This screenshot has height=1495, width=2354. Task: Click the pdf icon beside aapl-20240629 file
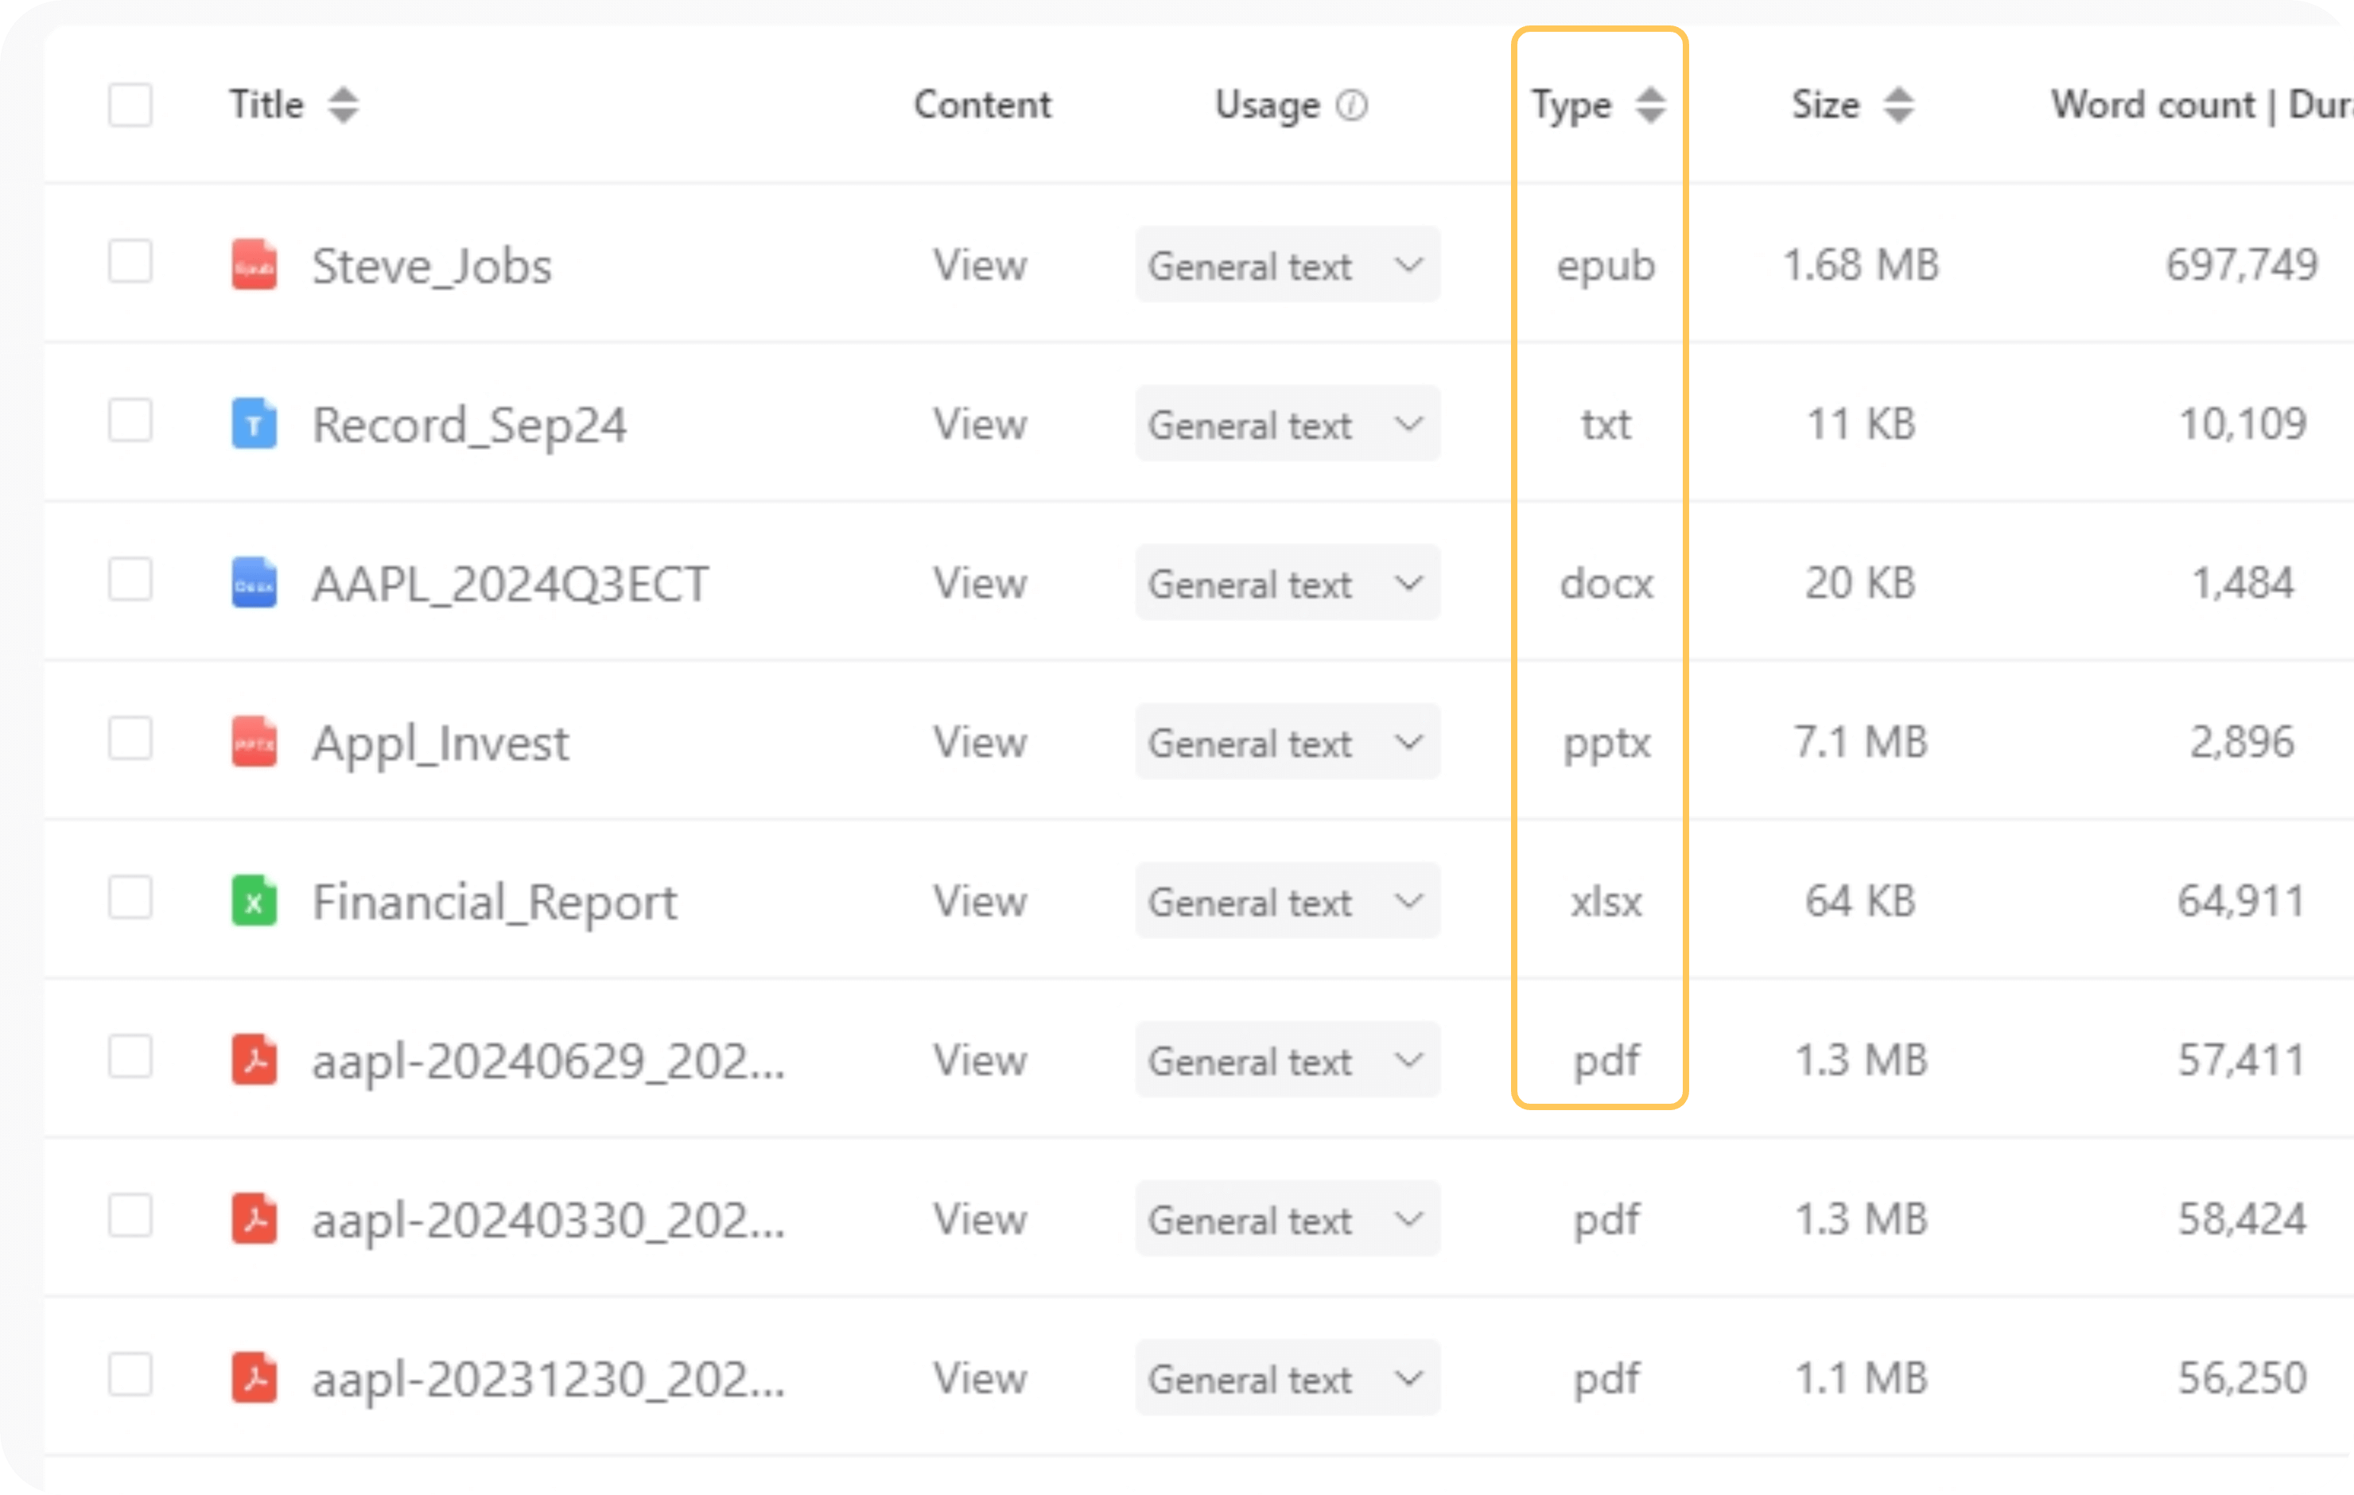click(253, 1060)
